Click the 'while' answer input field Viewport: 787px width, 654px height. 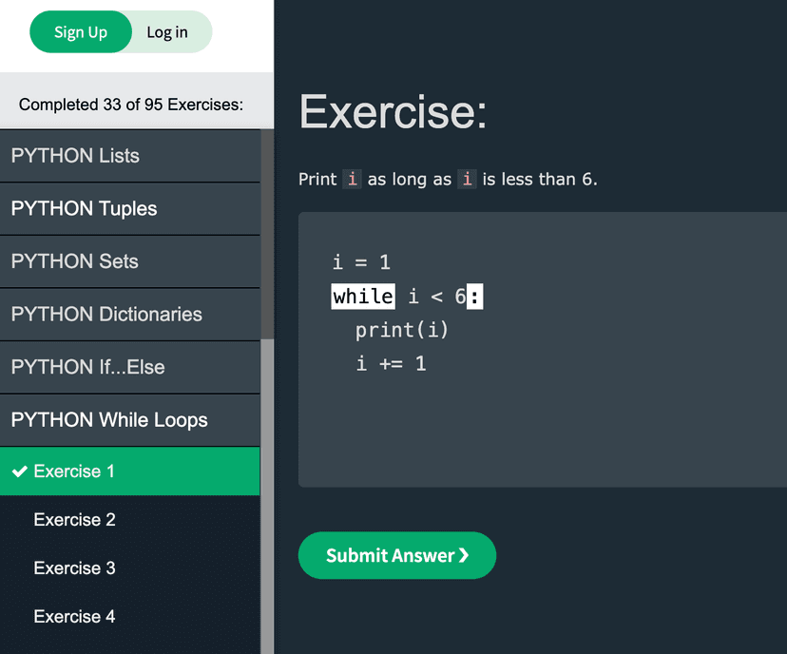click(x=363, y=297)
